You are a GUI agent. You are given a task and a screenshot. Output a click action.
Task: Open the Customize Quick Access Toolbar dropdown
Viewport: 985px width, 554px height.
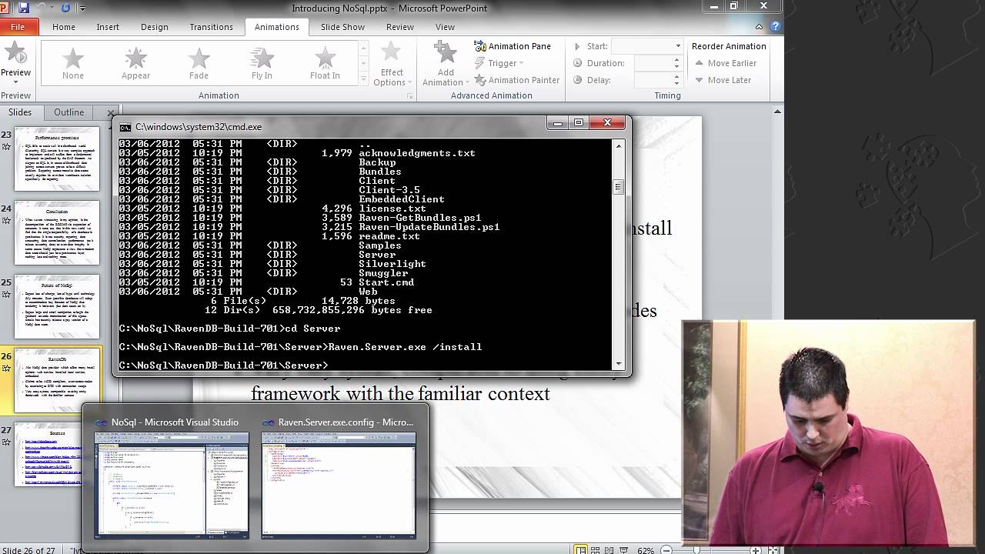[x=82, y=8]
